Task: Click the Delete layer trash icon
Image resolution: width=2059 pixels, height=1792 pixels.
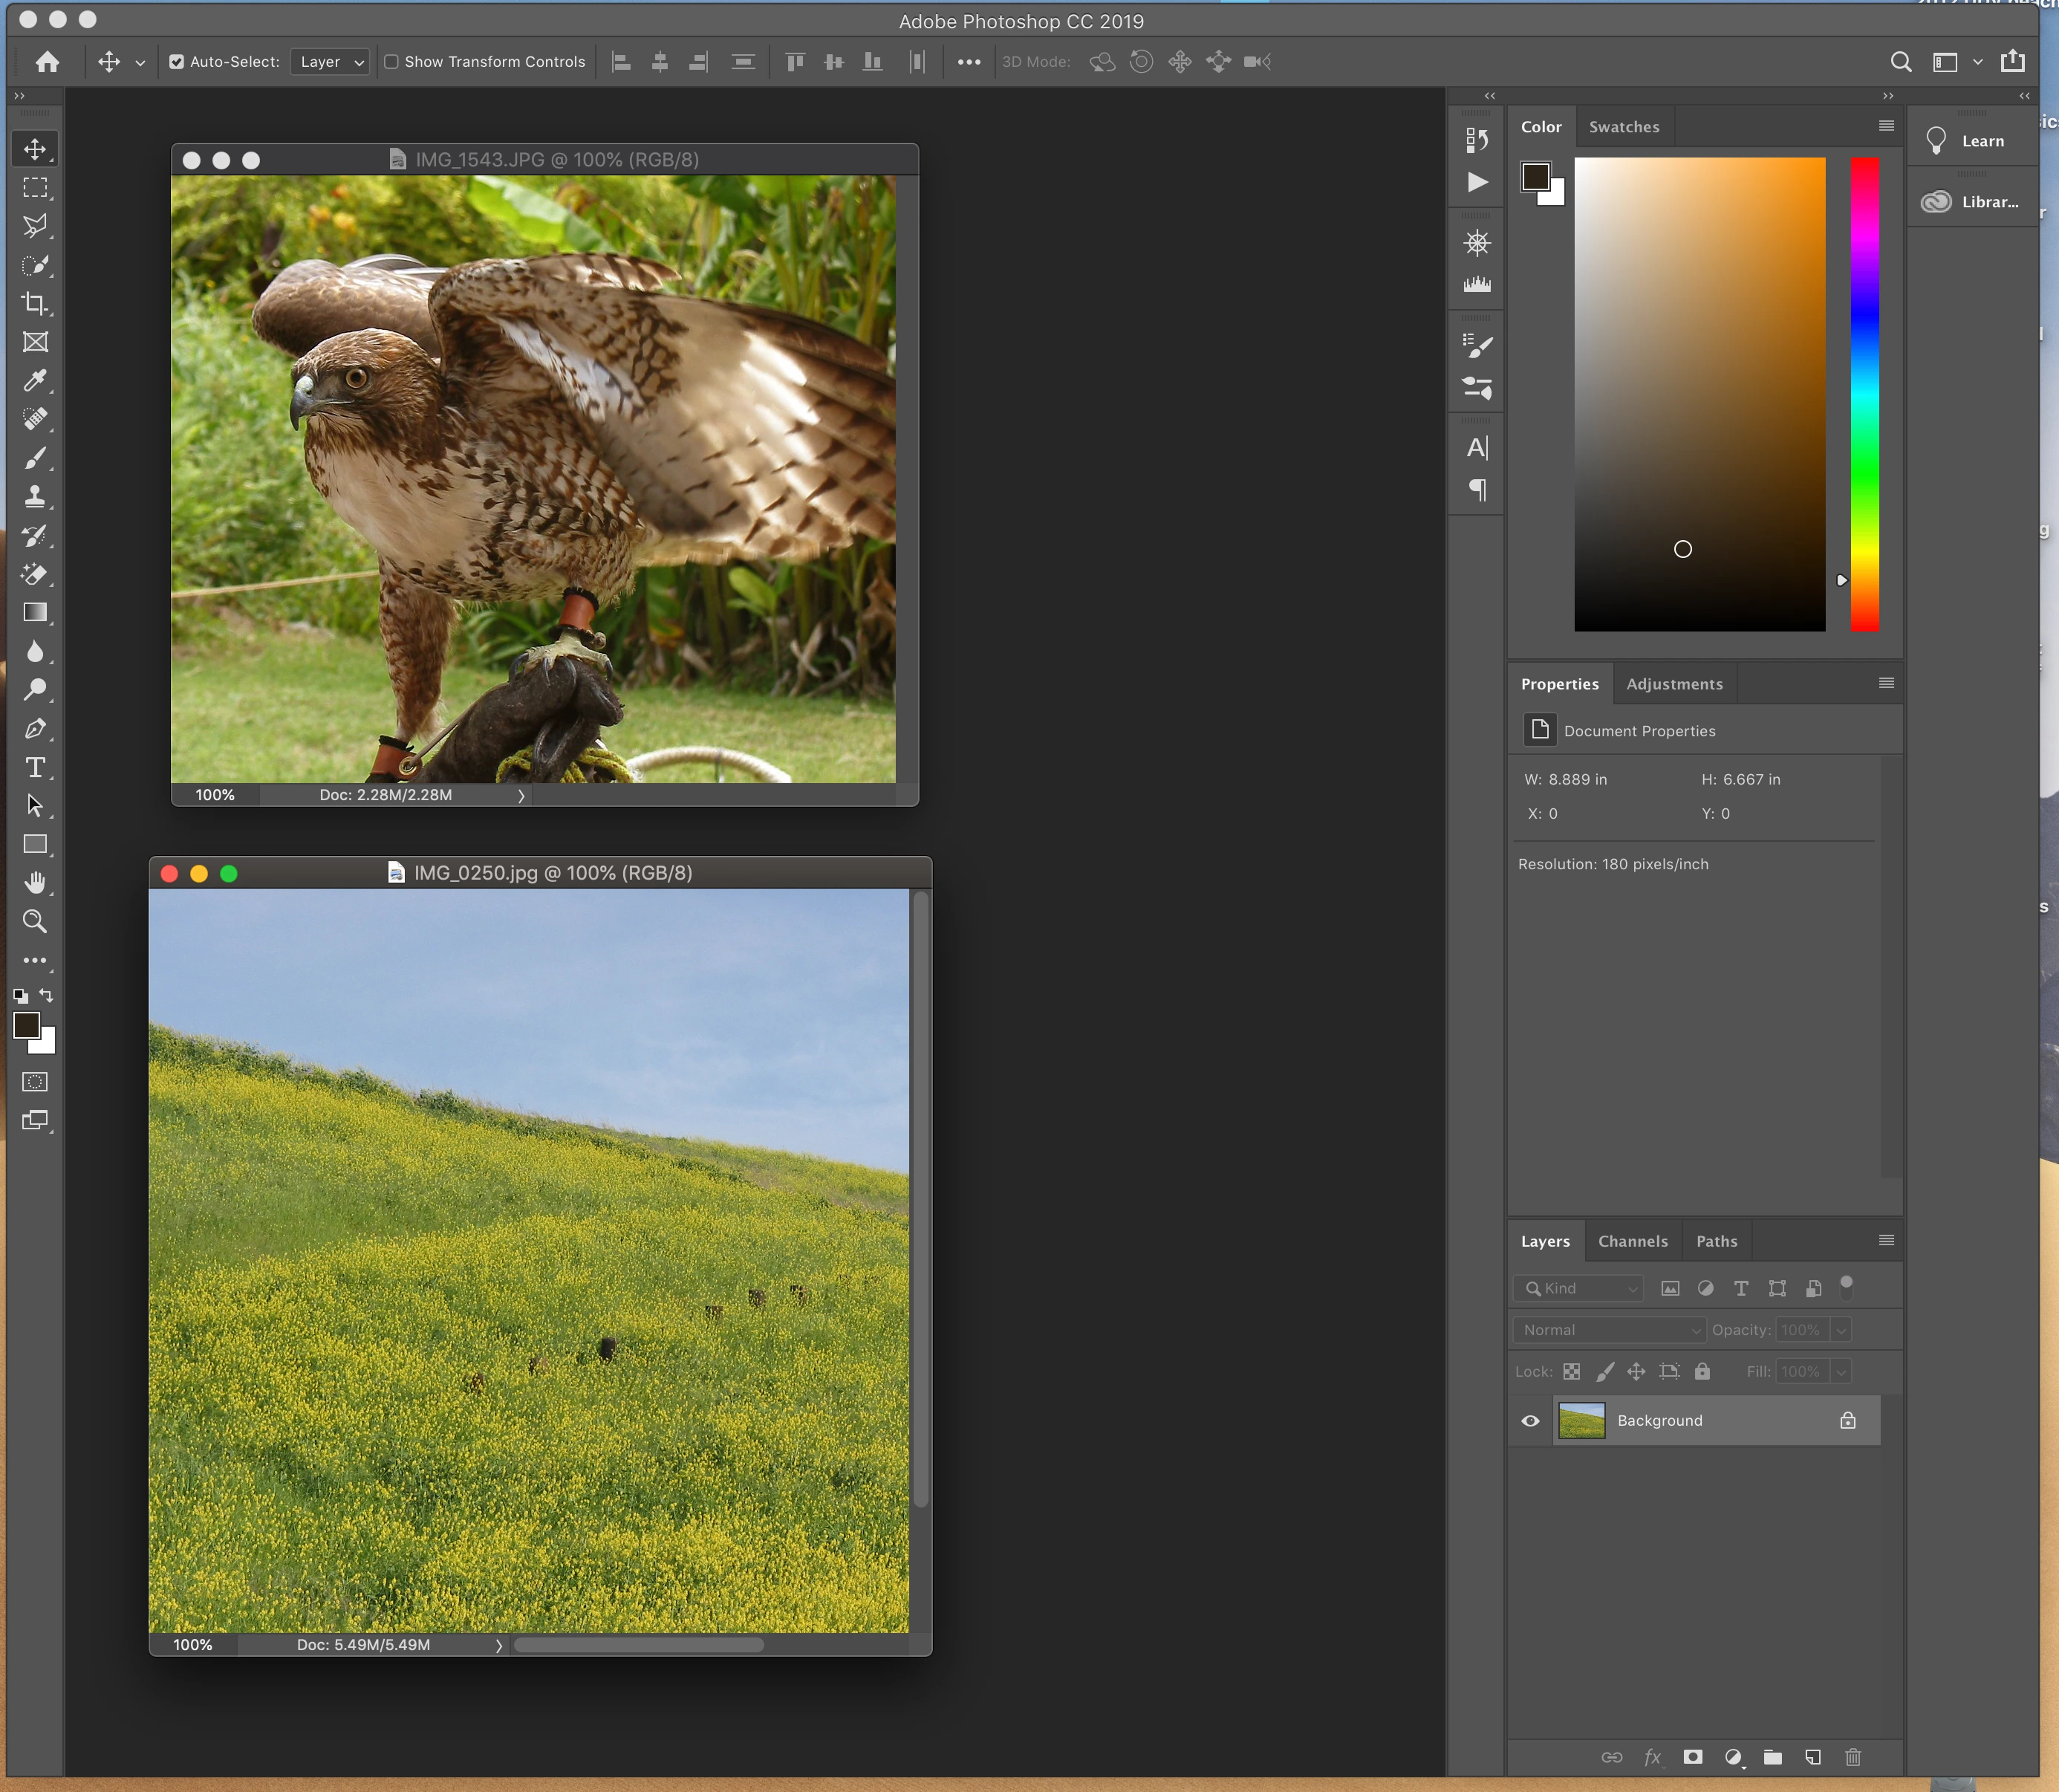Action: pos(1852,1757)
